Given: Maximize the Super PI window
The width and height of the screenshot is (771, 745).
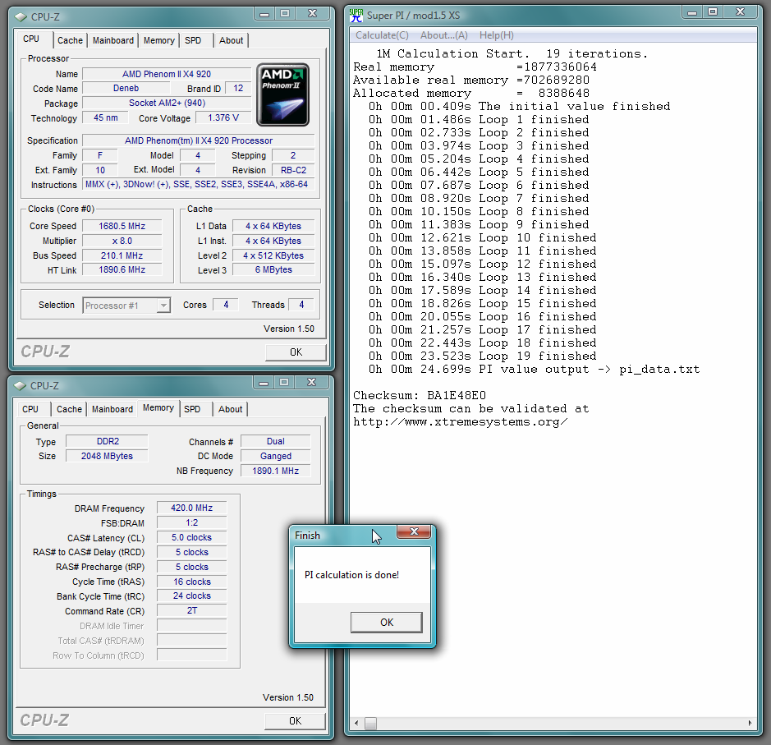Looking at the screenshot, I should [713, 13].
